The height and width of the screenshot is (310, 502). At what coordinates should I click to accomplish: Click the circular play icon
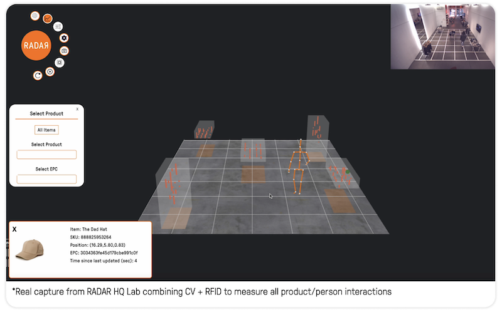tap(50, 71)
